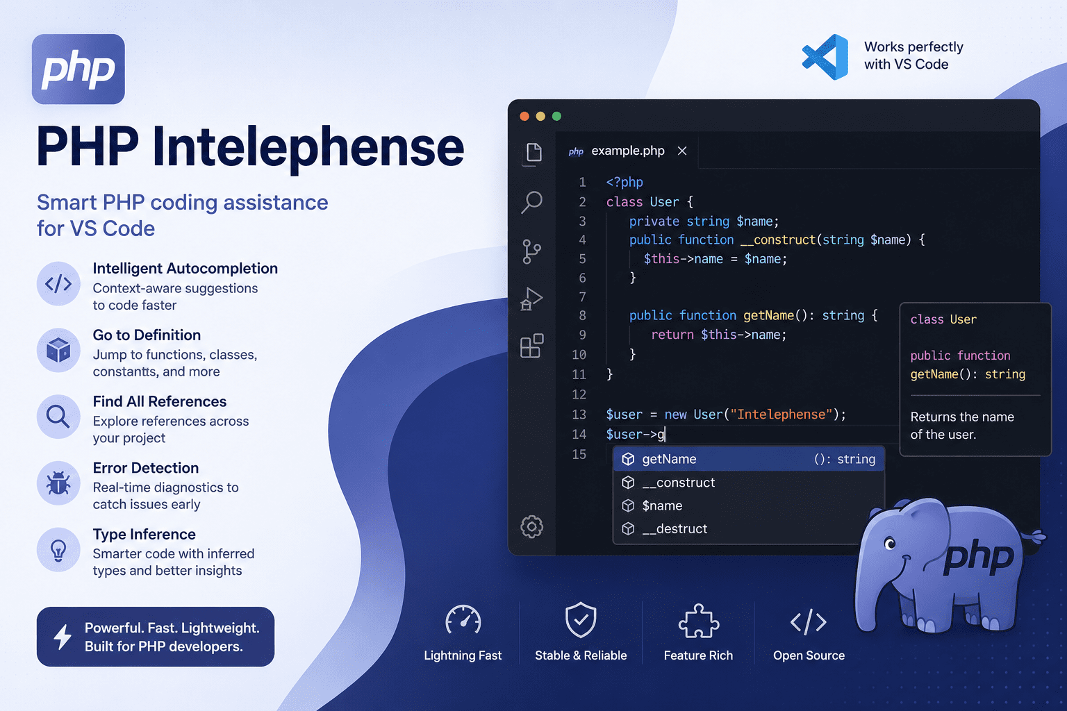1067x711 pixels.
Task: Click '$user = new User("Intelephense");' line
Action: (x=726, y=415)
